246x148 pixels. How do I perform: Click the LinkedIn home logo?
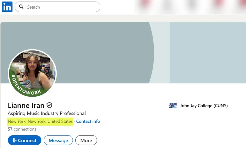pyautogui.click(x=7, y=7)
